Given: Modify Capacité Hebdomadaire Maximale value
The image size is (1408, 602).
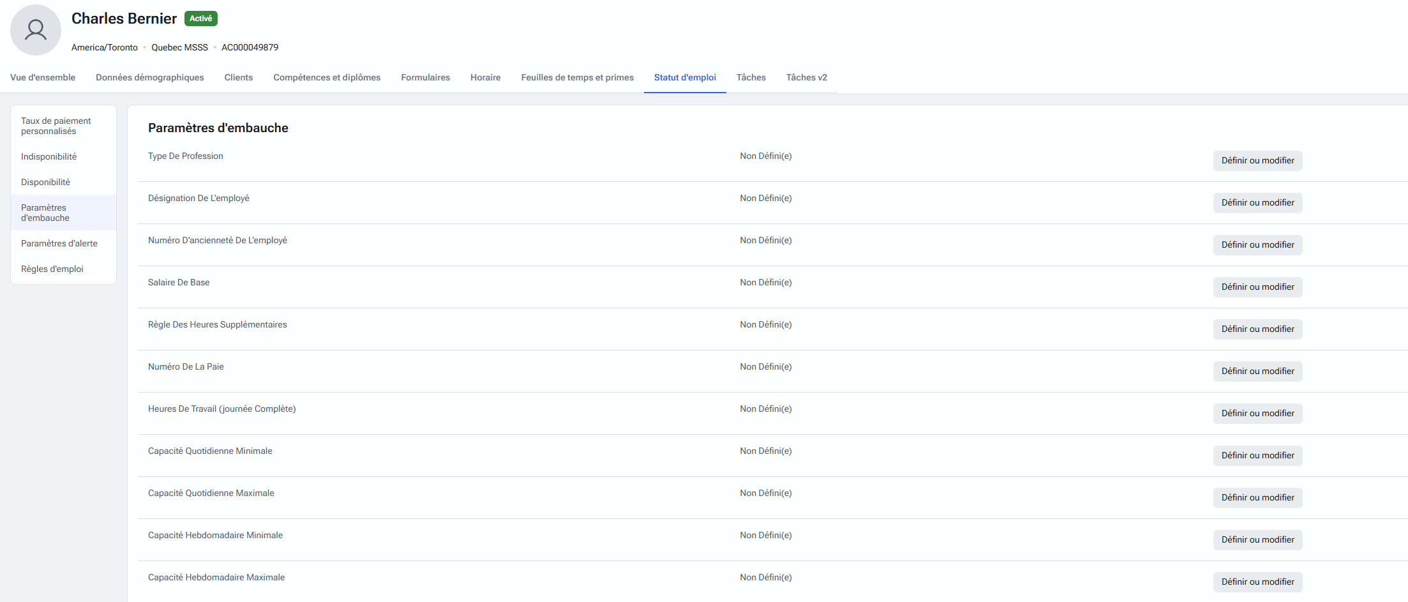Looking at the screenshot, I should [1257, 582].
